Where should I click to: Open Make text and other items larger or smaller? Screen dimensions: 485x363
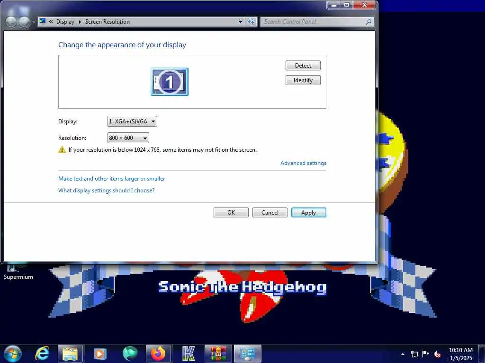point(112,178)
